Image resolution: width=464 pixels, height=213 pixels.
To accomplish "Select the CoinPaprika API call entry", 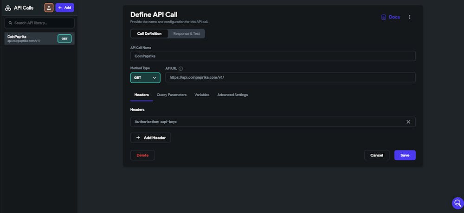I will pos(39,38).
